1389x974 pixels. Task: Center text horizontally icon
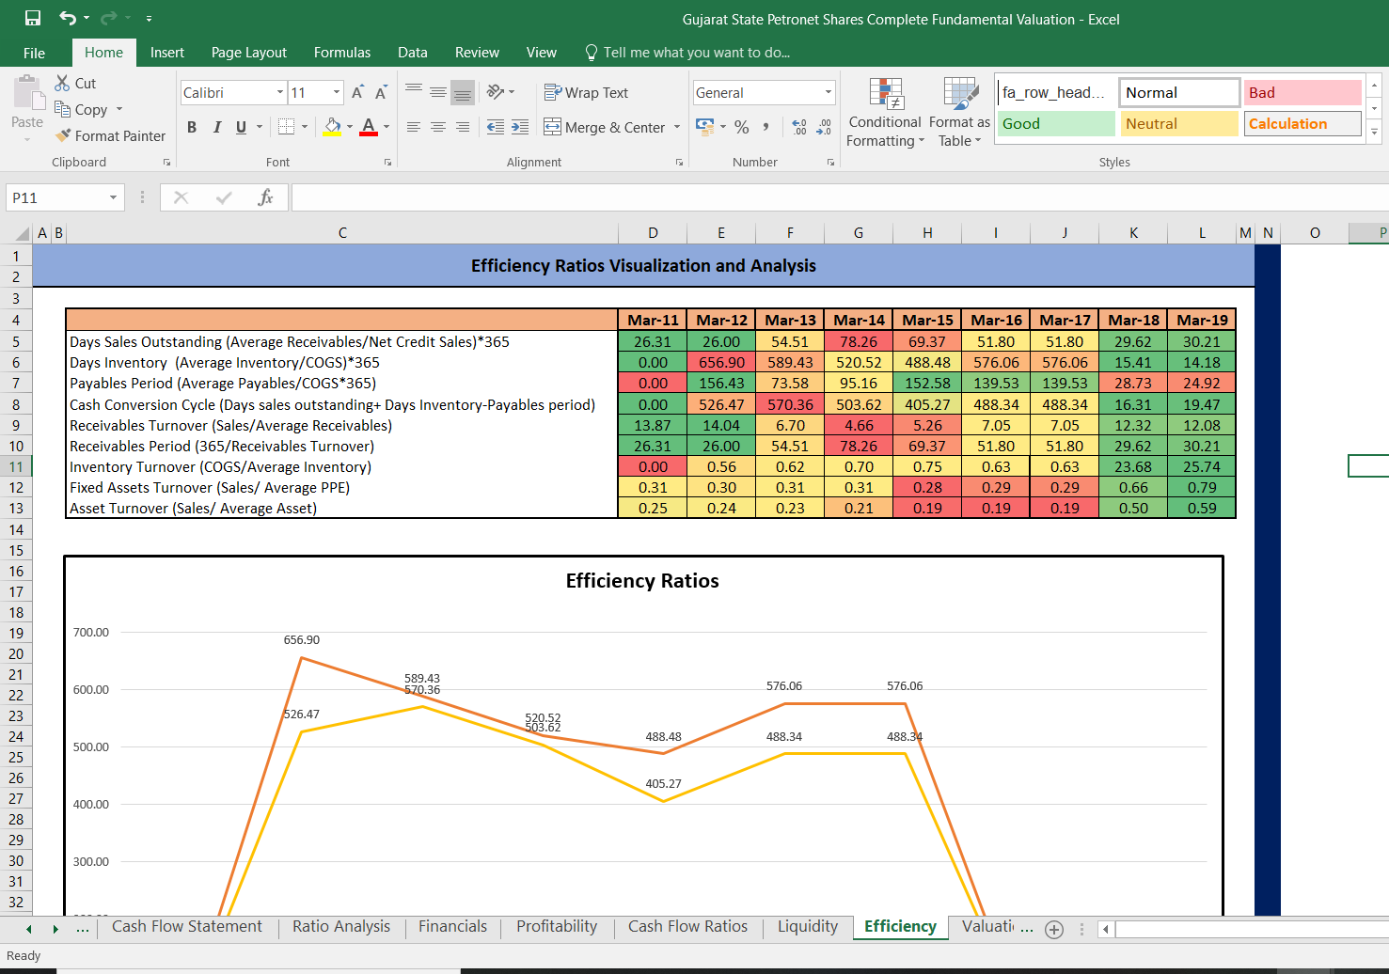438,126
